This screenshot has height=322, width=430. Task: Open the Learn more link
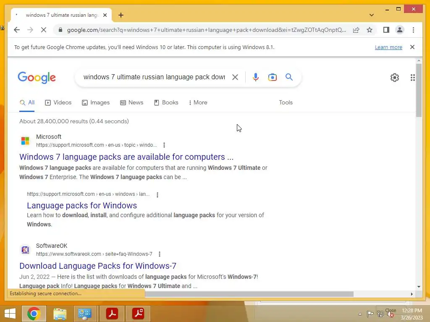pos(388,47)
